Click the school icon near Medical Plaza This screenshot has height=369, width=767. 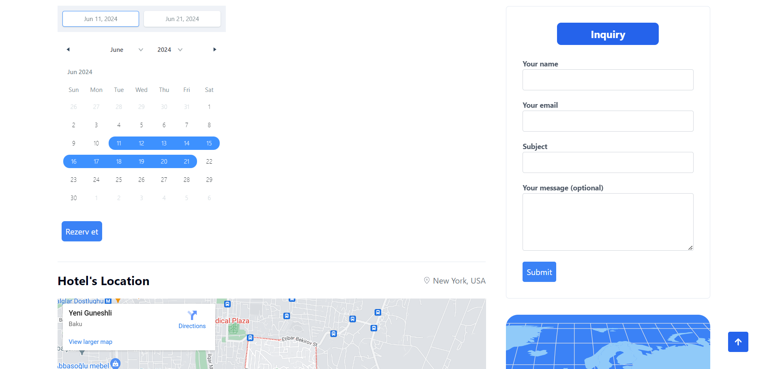[x=233, y=328]
